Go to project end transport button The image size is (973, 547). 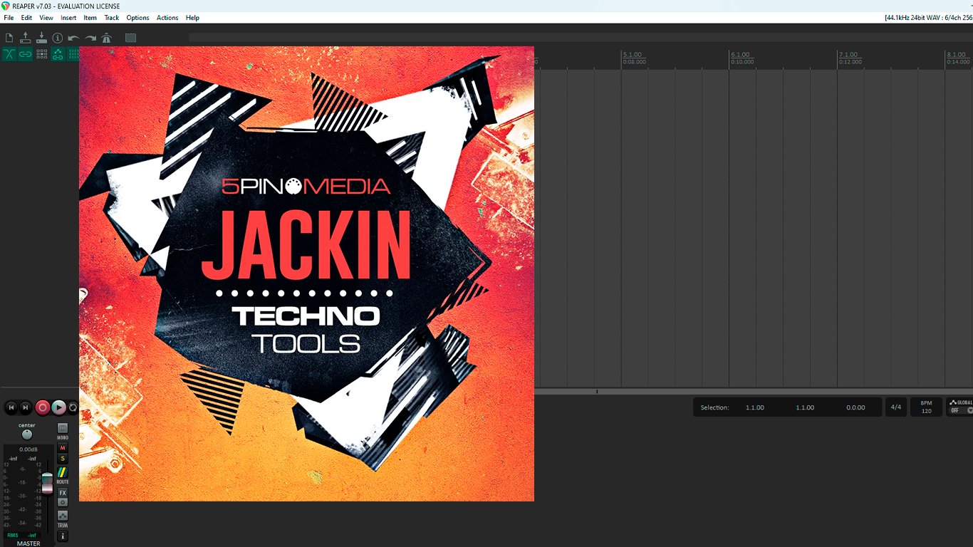pyautogui.click(x=26, y=407)
